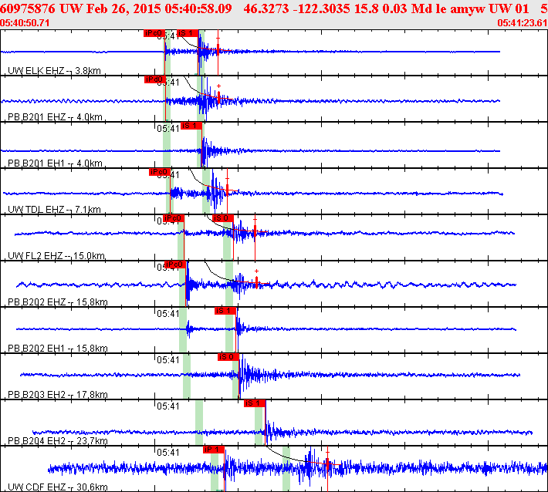Viewport: 548px width, 492px height.
Task: Click the 'UW ELK EHZ -- 3.8km' station label
Action: point(54,71)
